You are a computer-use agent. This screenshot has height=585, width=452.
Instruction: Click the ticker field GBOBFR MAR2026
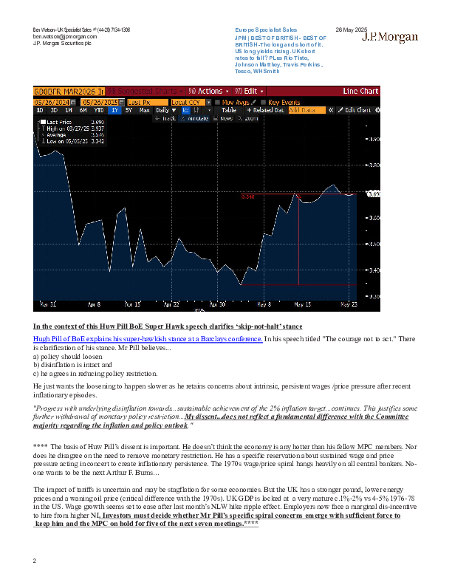[69, 92]
